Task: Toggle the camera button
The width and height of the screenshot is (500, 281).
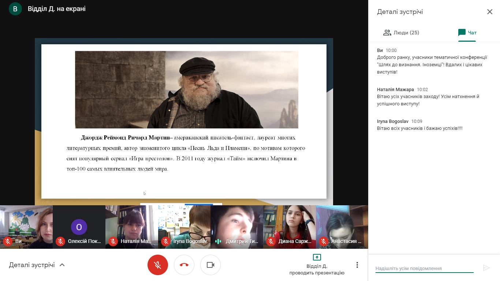Action: [210, 265]
